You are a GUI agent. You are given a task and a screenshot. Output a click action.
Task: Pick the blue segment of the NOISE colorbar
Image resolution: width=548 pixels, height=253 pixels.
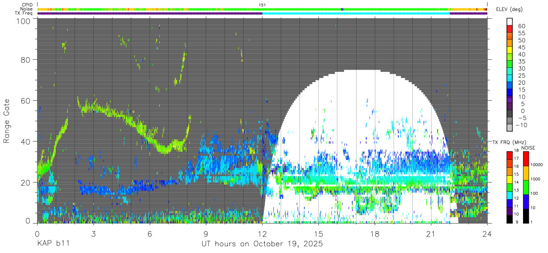pos(525,202)
